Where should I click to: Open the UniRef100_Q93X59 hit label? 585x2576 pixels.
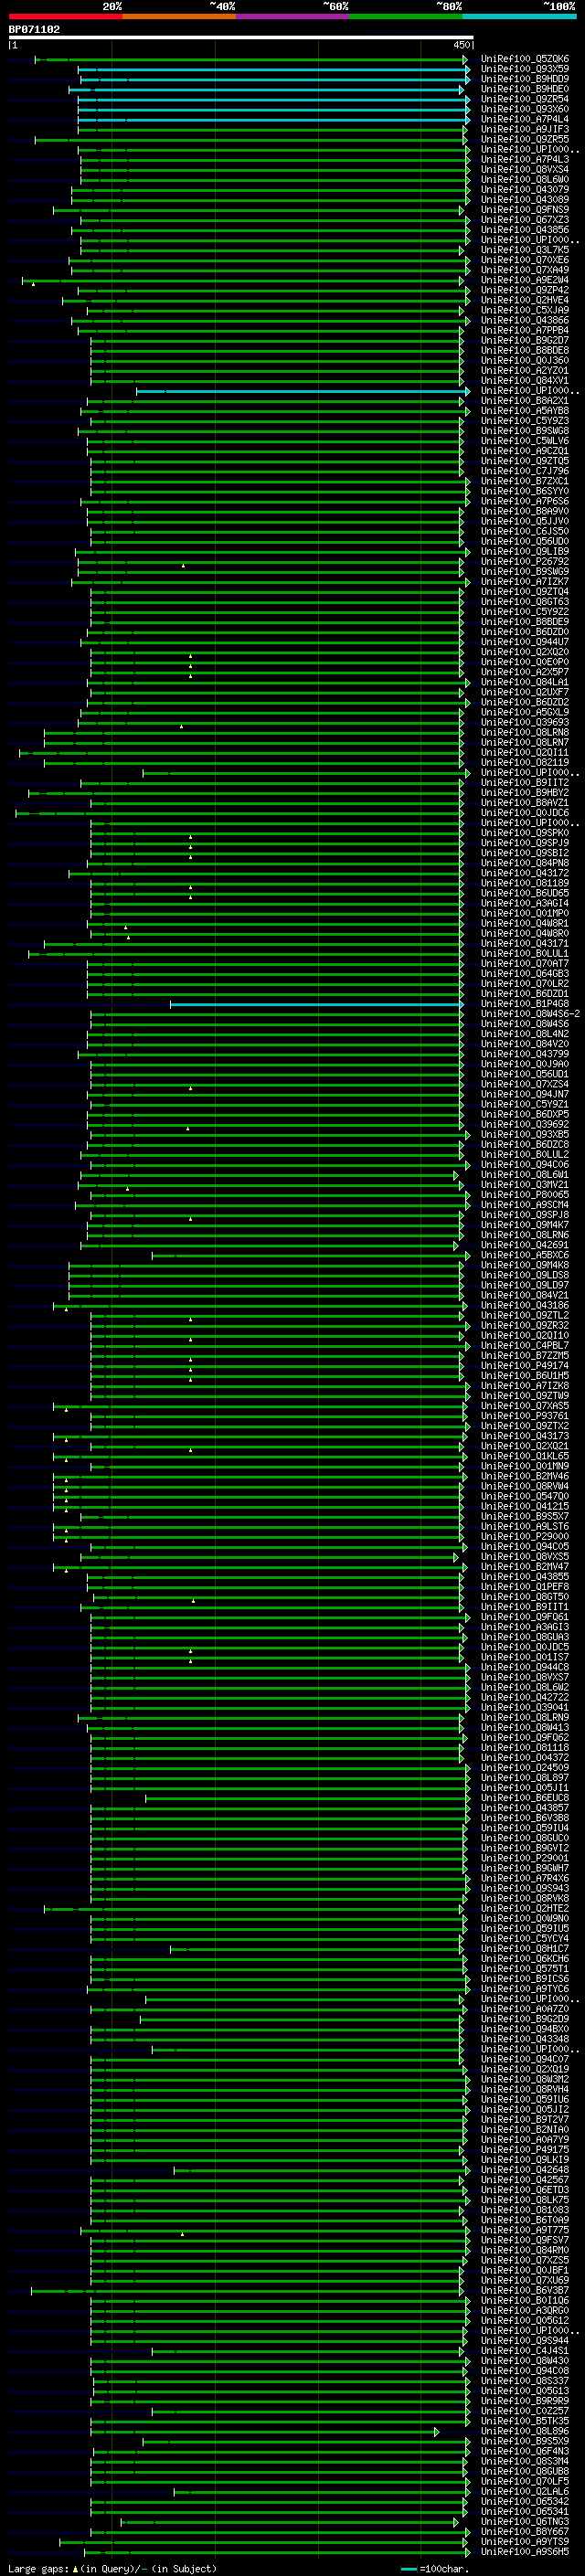coord(524,69)
